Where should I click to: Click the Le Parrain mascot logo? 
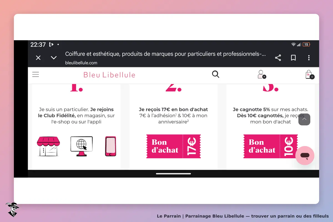click(12, 210)
